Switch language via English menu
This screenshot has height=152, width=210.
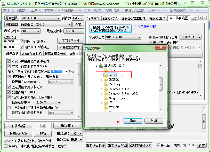tap(195, 10)
